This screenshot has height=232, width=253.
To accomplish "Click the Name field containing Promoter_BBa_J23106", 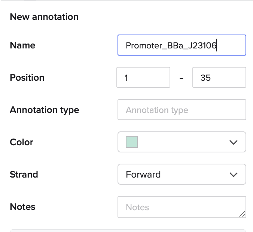I will pos(182,45).
